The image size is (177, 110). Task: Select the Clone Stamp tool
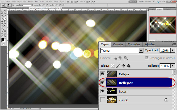click(2, 21)
